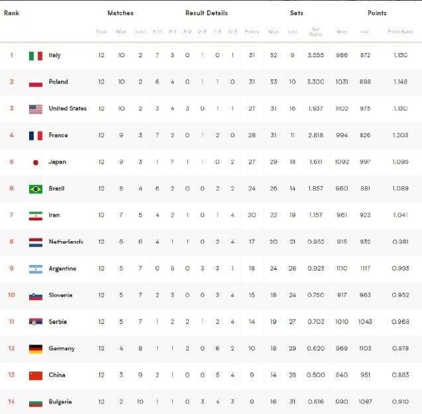Click the Iran flag icon

coord(36,215)
